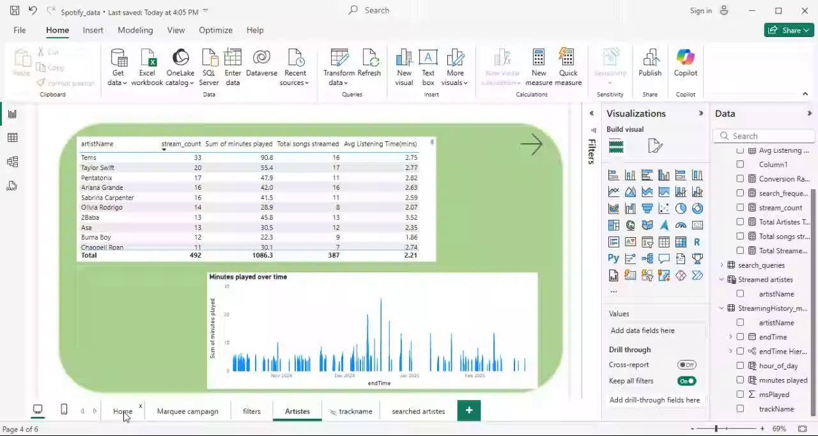Create a New measure

pyautogui.click(x=539, y=67)
